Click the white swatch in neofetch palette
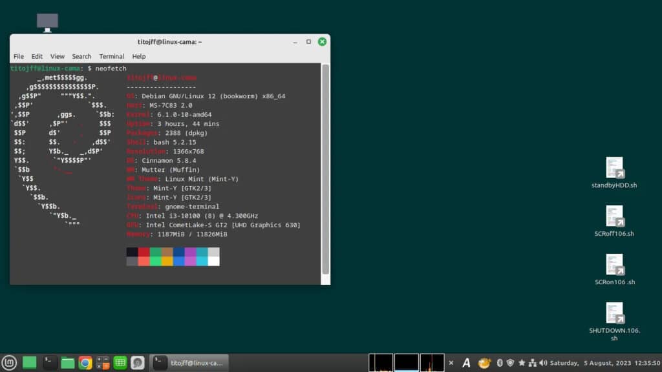Viewport: 662px width, 372px height. coord(213,261)
